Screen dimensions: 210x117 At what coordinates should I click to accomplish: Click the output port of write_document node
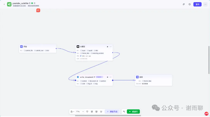[x=113, y=80]
